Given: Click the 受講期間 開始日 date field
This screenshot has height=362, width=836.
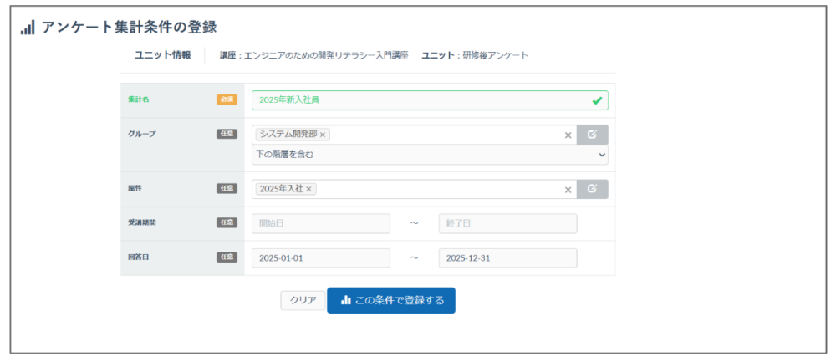Looking at the screenshot, I should 320,223.
